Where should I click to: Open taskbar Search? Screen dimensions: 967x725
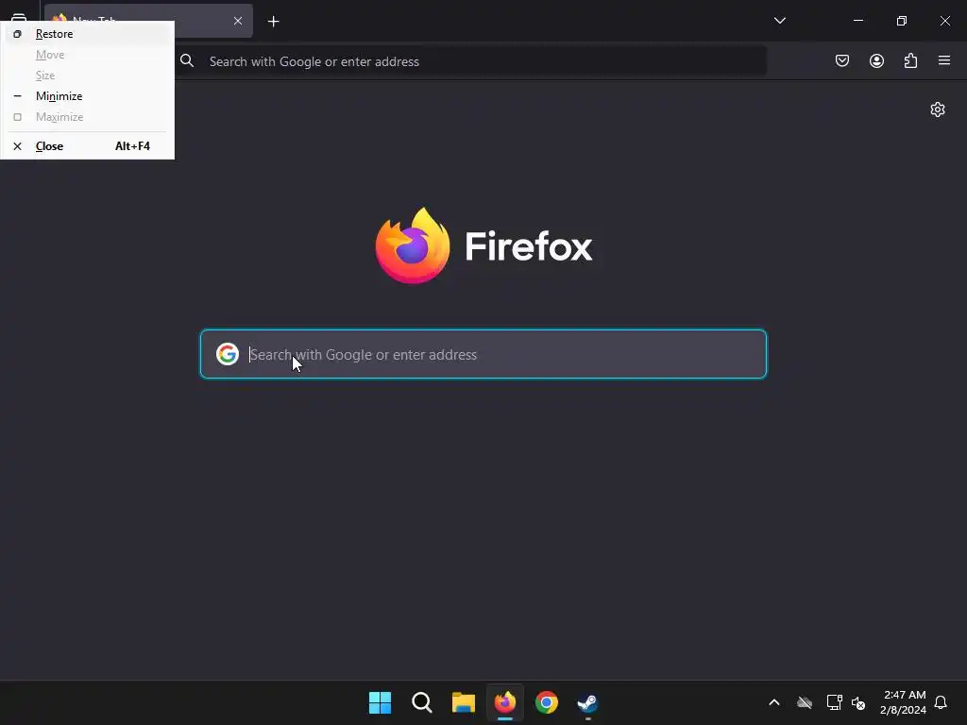422,702
